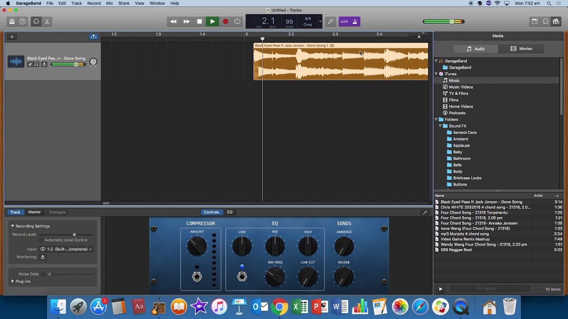Collapse the Sound FX folder triangle
The width and height of the screenshot is (568, 319).
[x=440, y=126]
